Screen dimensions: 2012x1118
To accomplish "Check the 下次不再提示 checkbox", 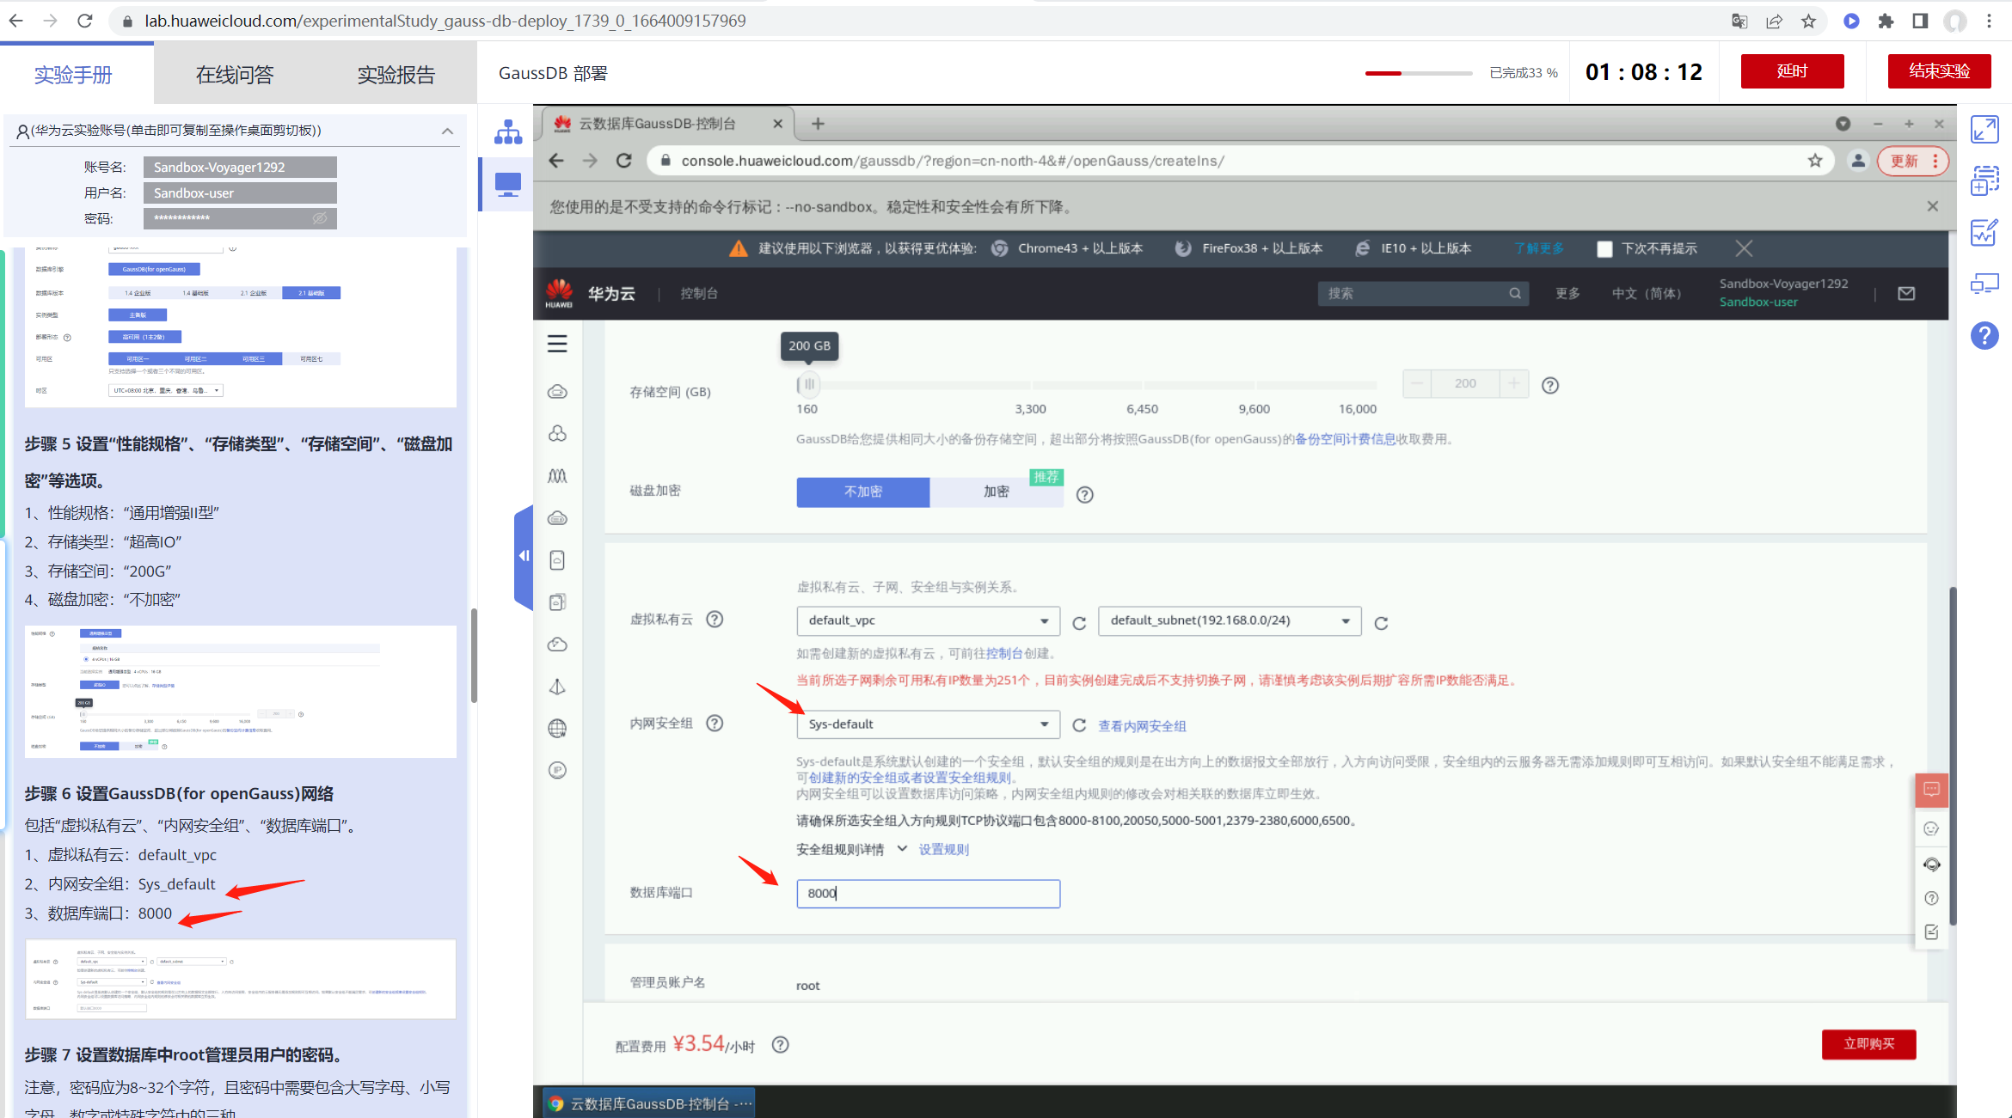I will coord(1604,249).
